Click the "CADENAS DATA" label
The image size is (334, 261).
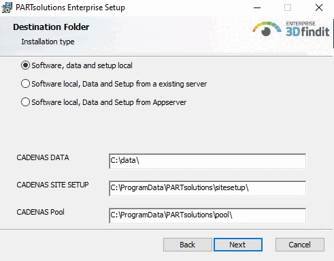tap(43, 157)
